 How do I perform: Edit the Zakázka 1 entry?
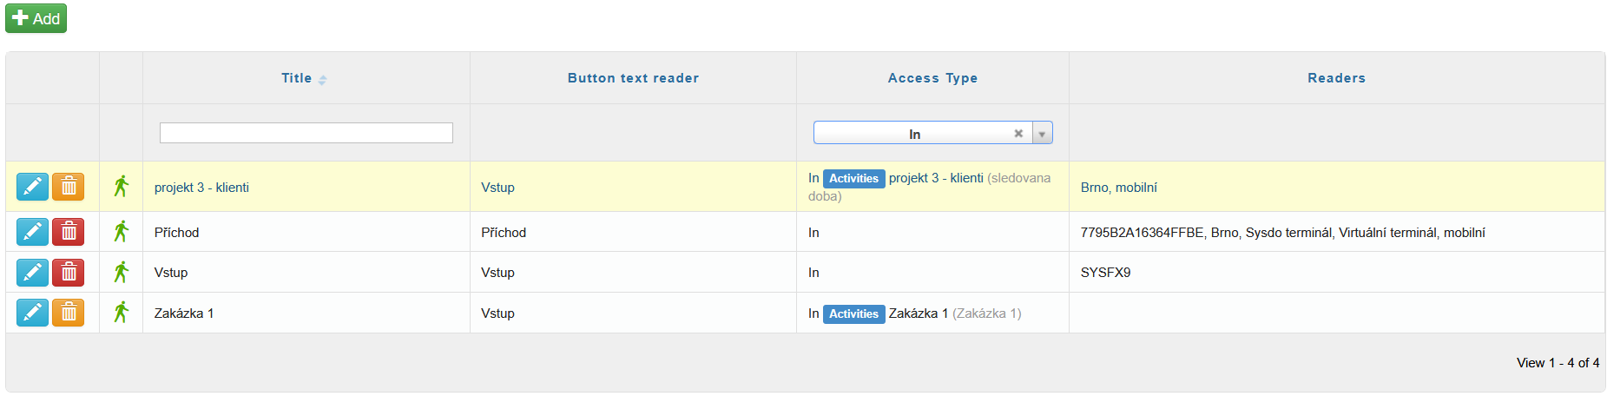coord(32,313)
